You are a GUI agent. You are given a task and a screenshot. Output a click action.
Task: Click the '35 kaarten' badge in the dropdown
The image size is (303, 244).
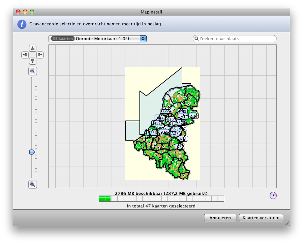pos(63,39)
